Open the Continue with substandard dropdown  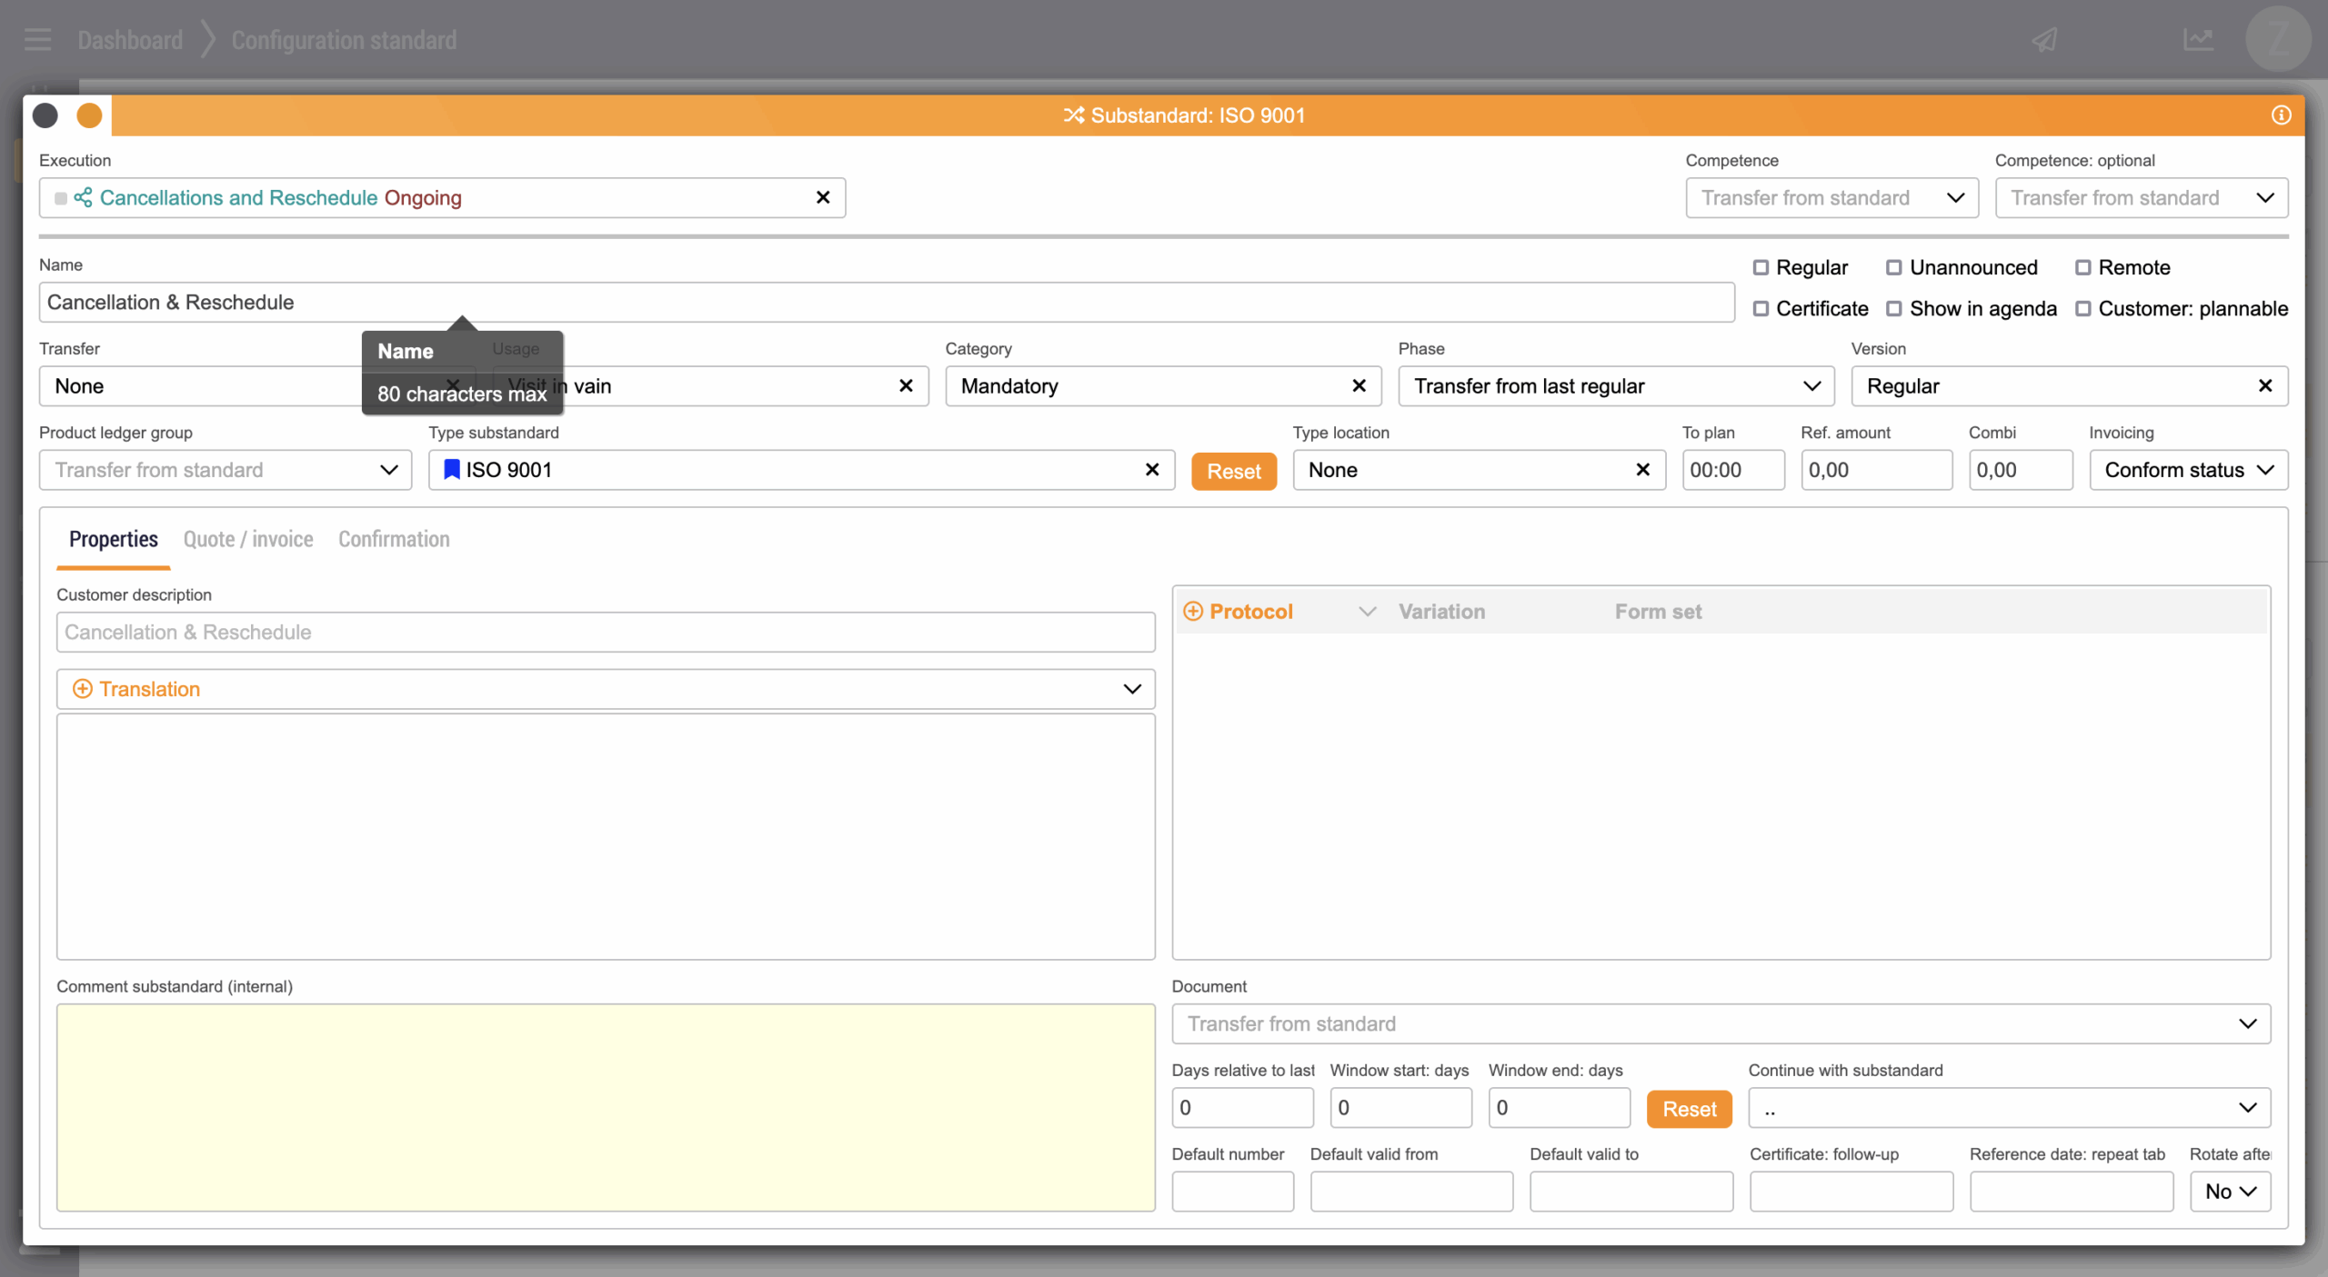pos(2008,1108)
